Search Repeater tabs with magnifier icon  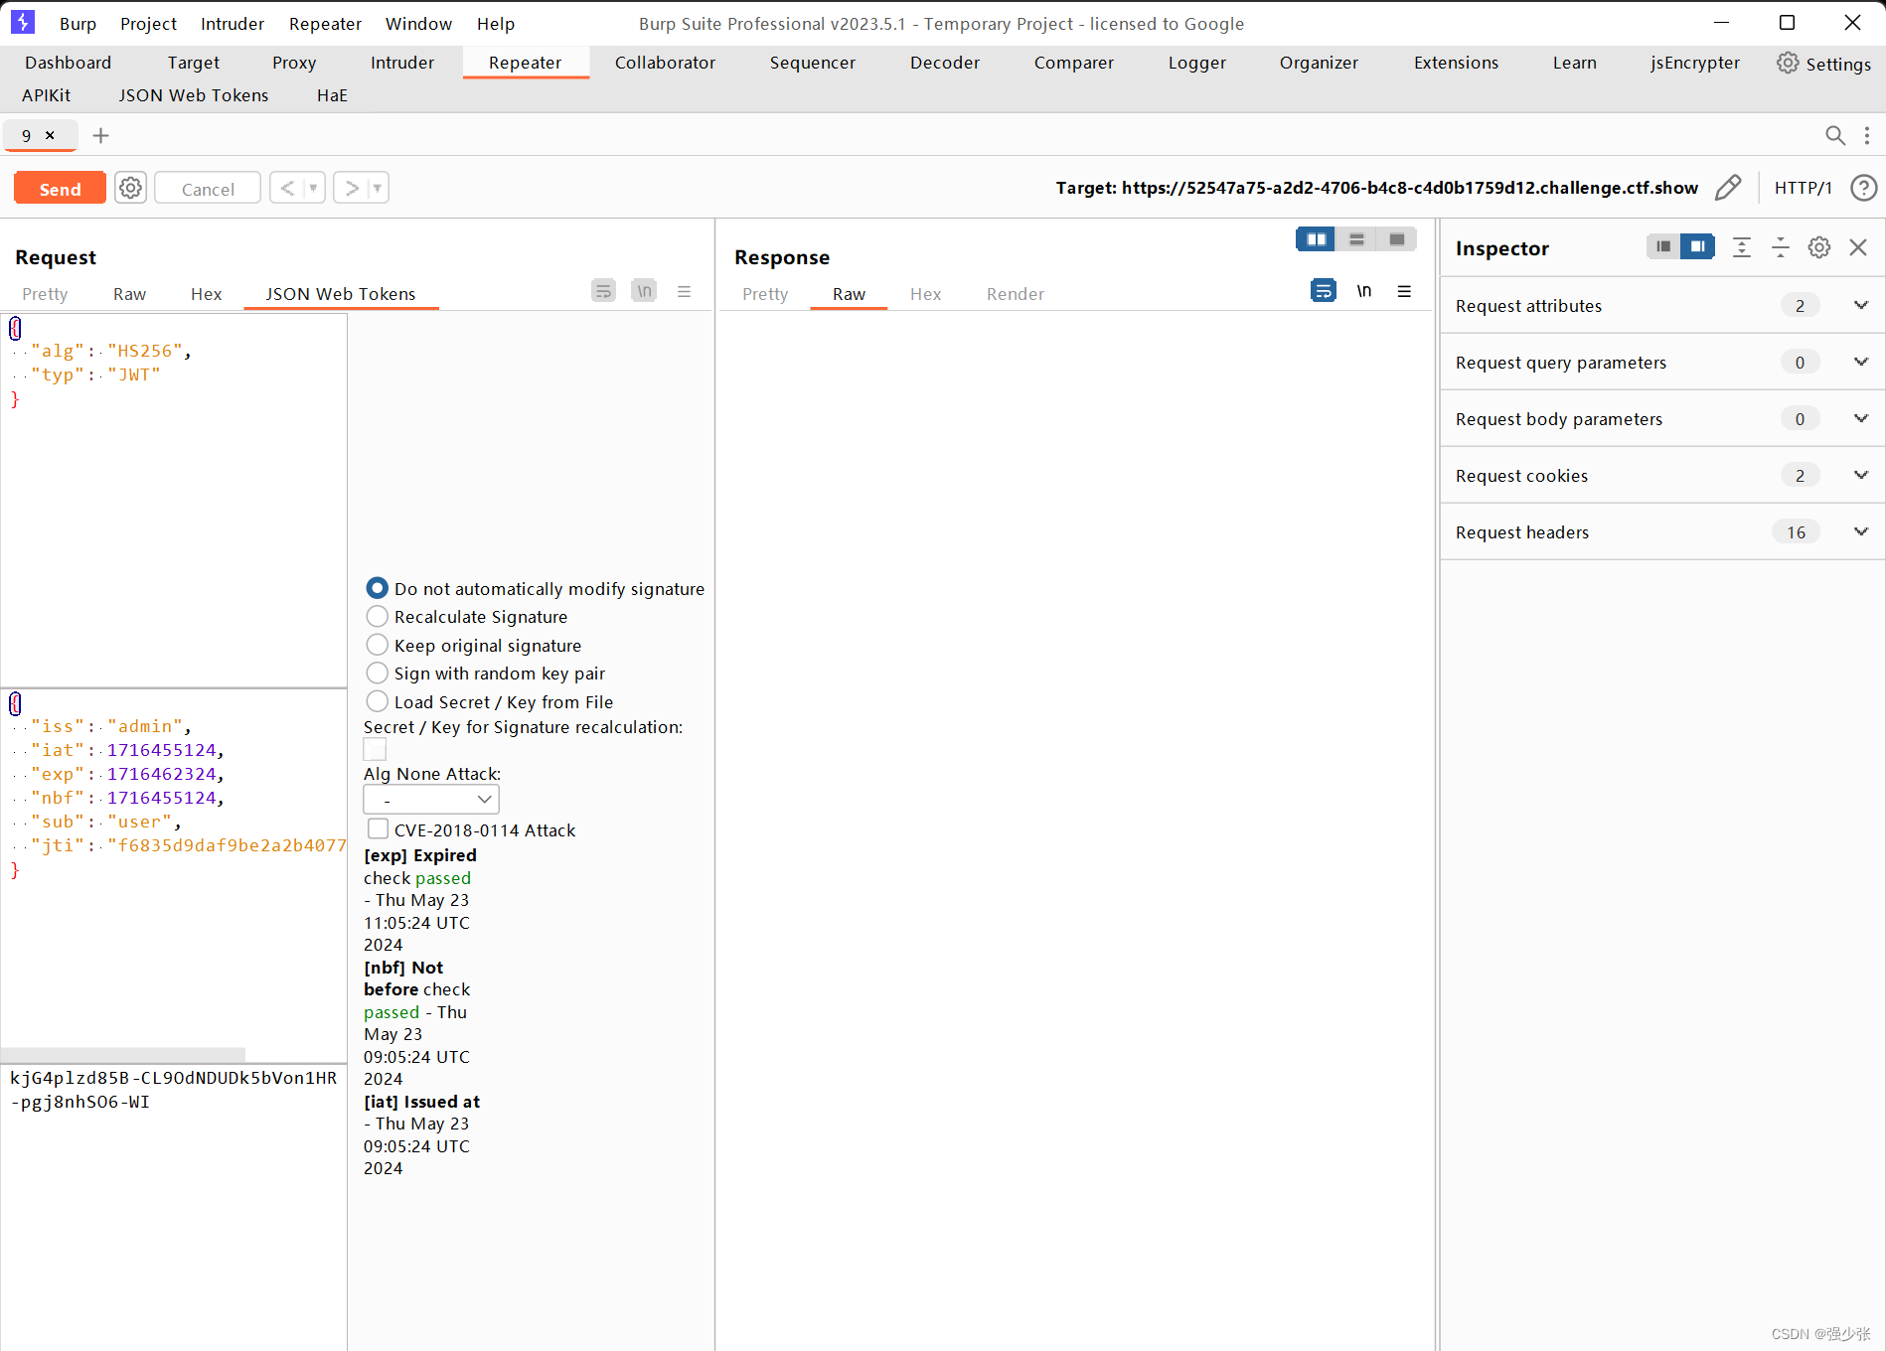1835,135
